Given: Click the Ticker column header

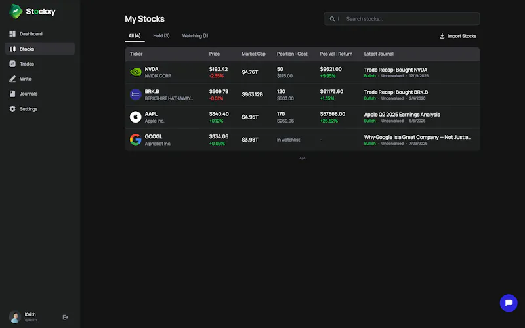Looking at the screenshot, I should click(x=136, y=54).
